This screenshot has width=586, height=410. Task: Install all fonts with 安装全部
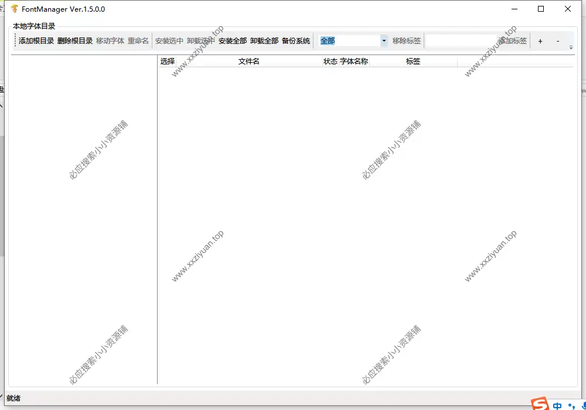pyautogui.click(x=233, y=40)
